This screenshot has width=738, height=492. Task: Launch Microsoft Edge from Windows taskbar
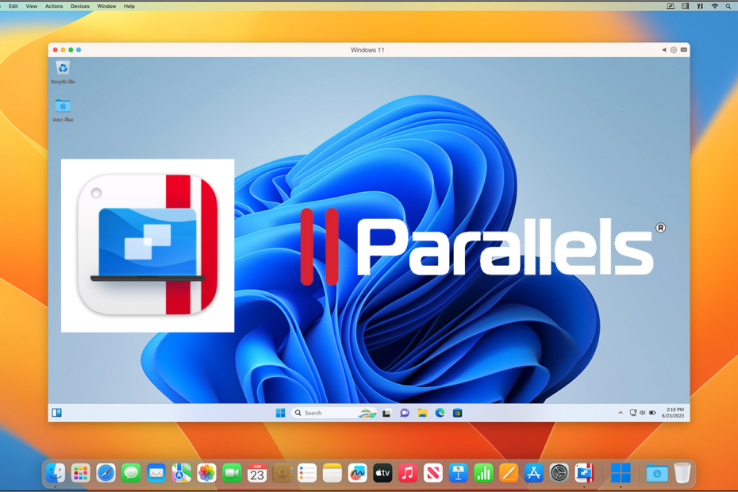pyautogui.click(x=440, y=413)
